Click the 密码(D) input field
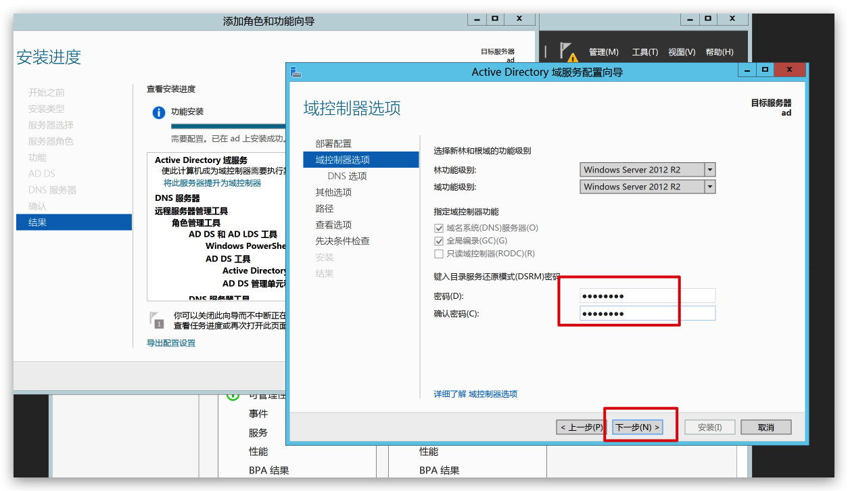848x491 pixels. [647, 296]
